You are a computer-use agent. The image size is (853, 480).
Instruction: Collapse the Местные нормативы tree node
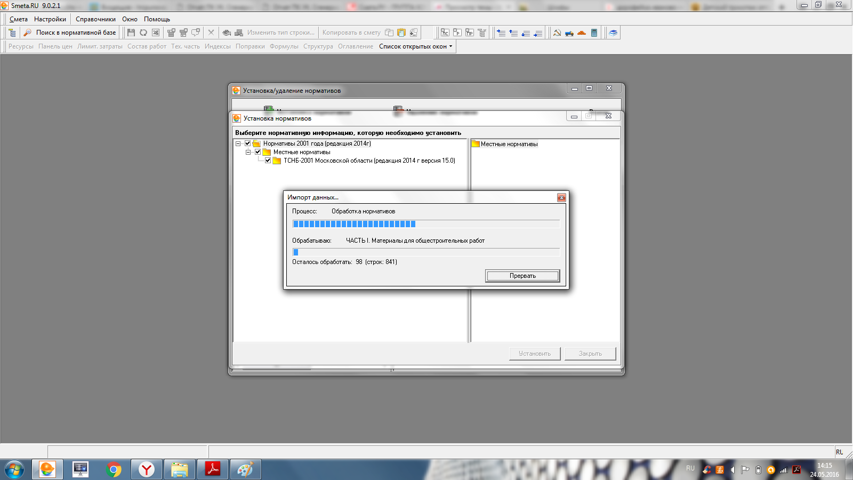[248, 152]
